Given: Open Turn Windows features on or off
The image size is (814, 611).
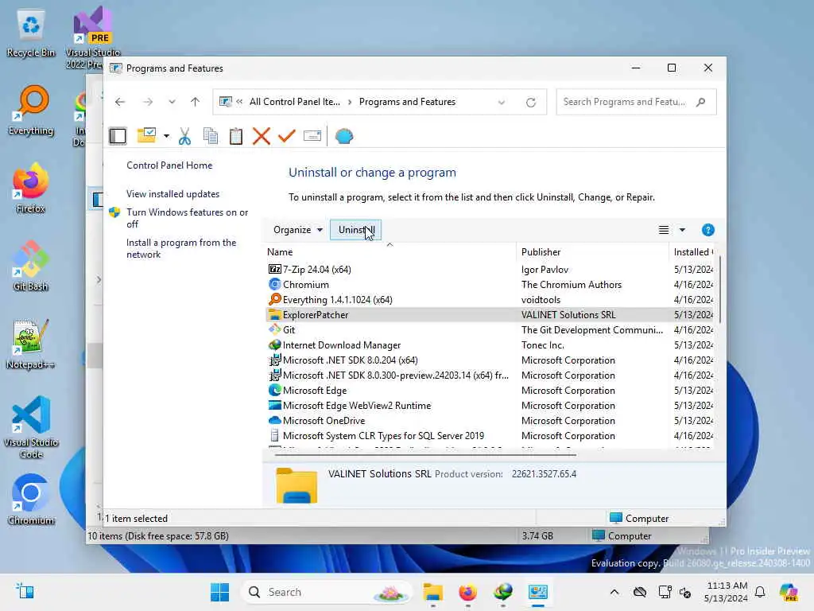Looking at the screenshot, I should pos(187,218).
